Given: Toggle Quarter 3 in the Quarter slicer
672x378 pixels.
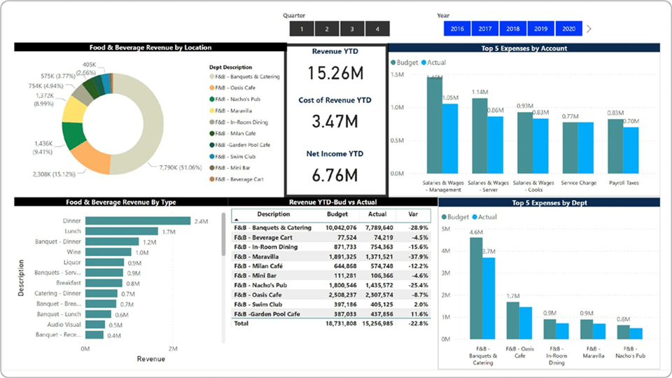Looking at the screenshot, I should pos(352,29).
